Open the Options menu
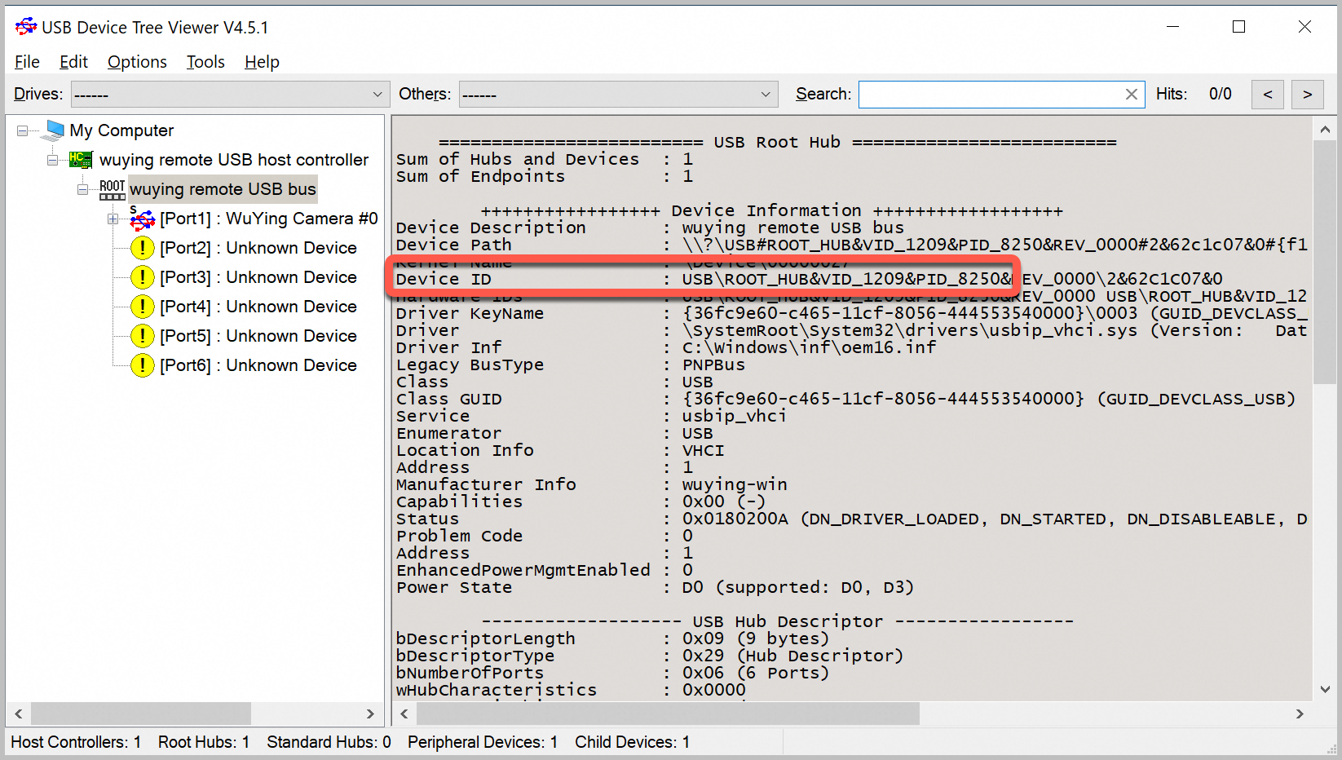The height and width of the screenshot is (760, 1342). 137,62
